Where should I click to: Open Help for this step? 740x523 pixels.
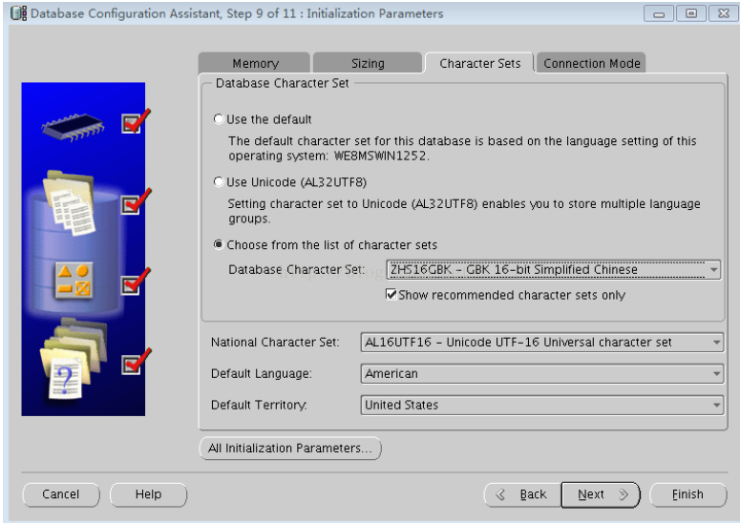148,494
